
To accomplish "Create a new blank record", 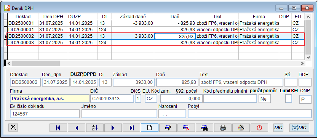I will click(149, 128).
